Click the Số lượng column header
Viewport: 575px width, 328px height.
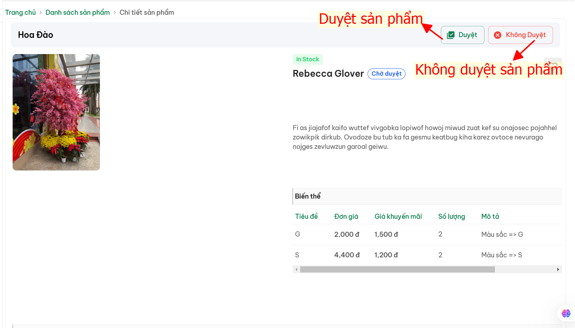tap(451, 216)
